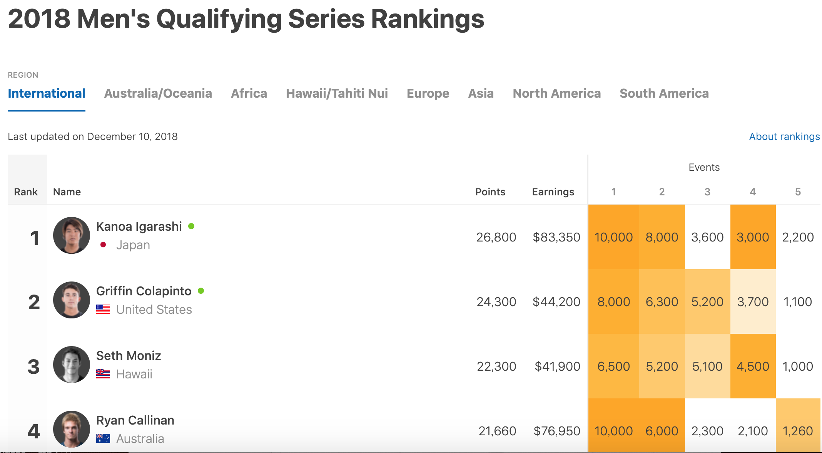Click Seth Moniz's profile photo
This screenshot has height=453, width=822.
72,365
